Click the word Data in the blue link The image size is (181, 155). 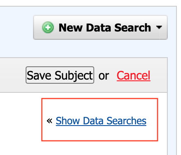pos(93,121)
